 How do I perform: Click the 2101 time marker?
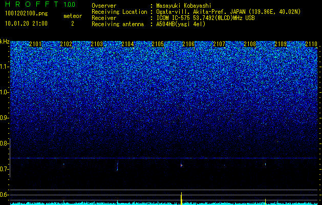coord(35,44)
